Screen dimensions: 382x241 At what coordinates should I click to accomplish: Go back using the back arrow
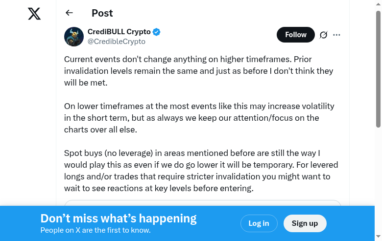[x=69, y=13]
